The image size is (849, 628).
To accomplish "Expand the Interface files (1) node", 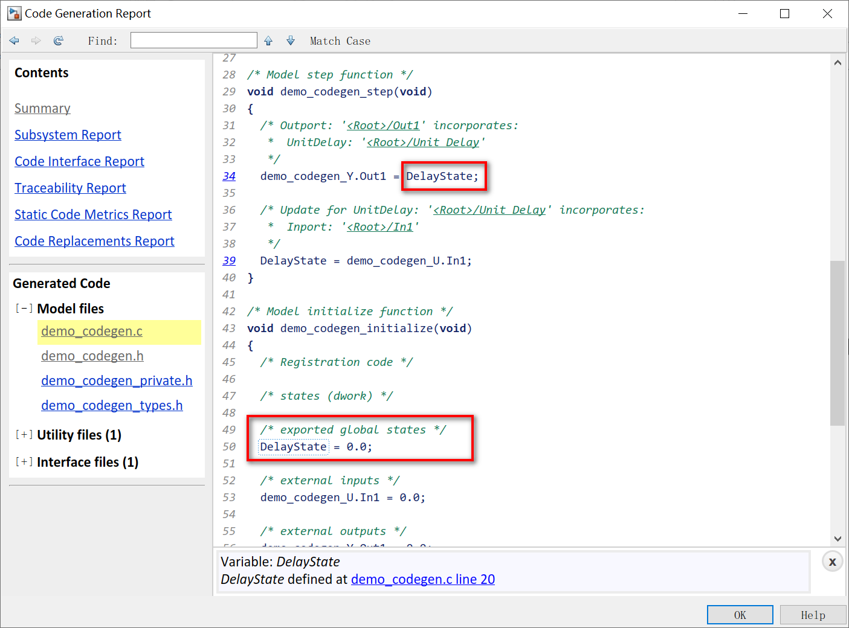I will (24, 461).
